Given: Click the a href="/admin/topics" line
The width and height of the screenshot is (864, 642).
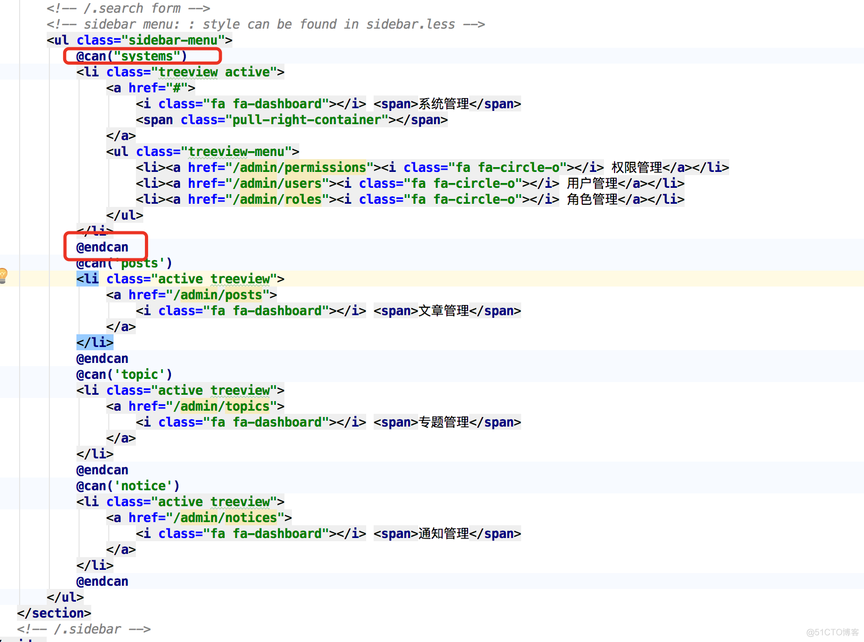Looking at the screenshot, I should 195,406.
